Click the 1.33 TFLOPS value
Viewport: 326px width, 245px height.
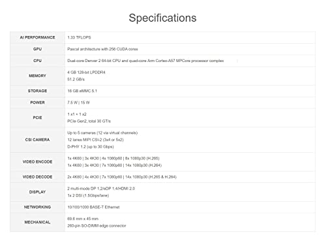coord(79,37)
